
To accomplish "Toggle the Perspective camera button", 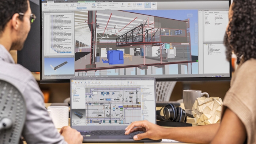I will [73, 5].
